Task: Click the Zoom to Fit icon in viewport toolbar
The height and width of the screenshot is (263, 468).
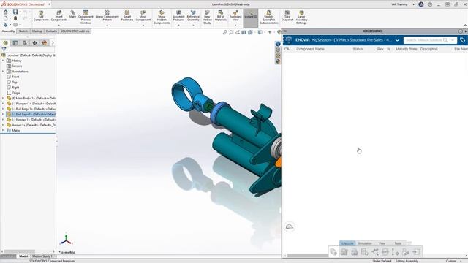Action: 224,32
